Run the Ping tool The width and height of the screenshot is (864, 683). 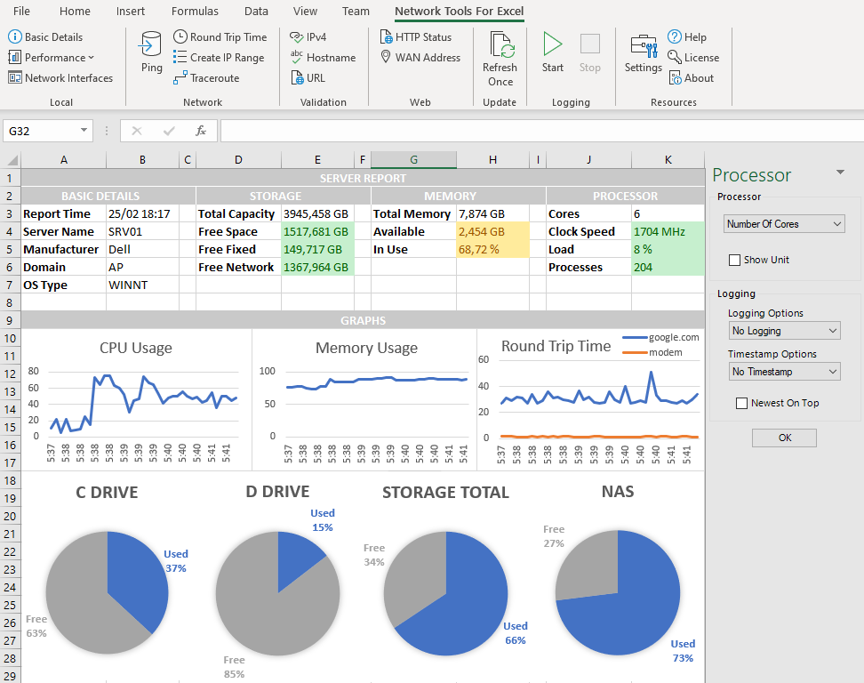pos(151,52)
